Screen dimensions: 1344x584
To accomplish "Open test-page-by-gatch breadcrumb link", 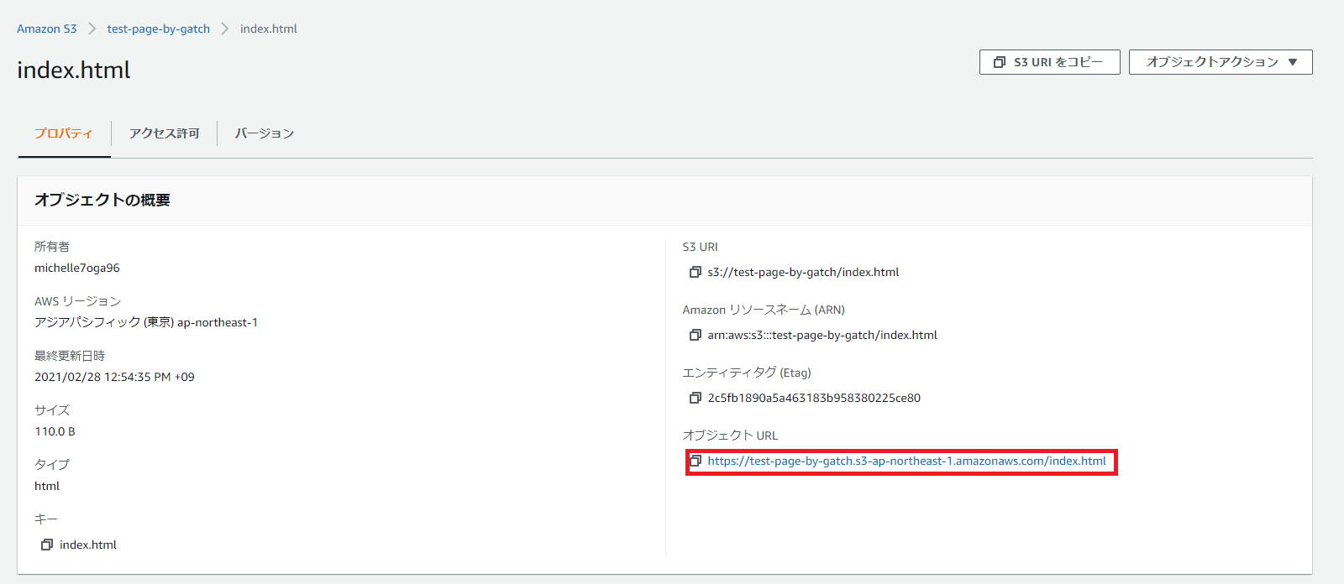I will pos(159,29).
